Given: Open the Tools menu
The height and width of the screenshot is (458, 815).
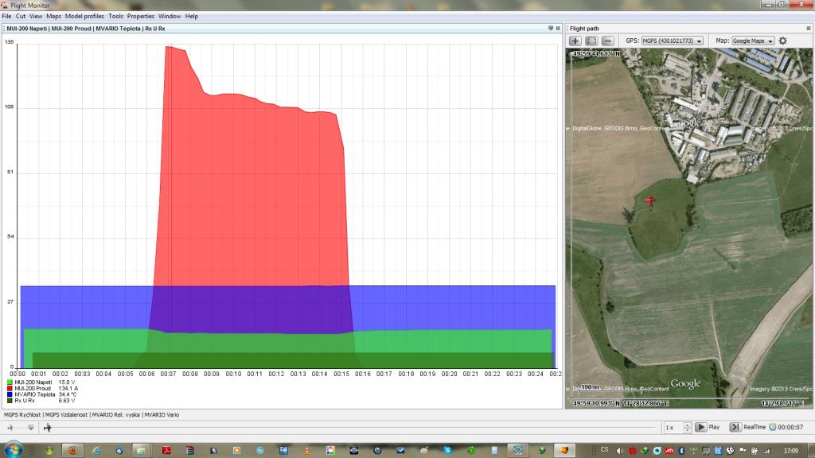Looking at the screenshot, I should pyautogui.click(x=115, y=16).
